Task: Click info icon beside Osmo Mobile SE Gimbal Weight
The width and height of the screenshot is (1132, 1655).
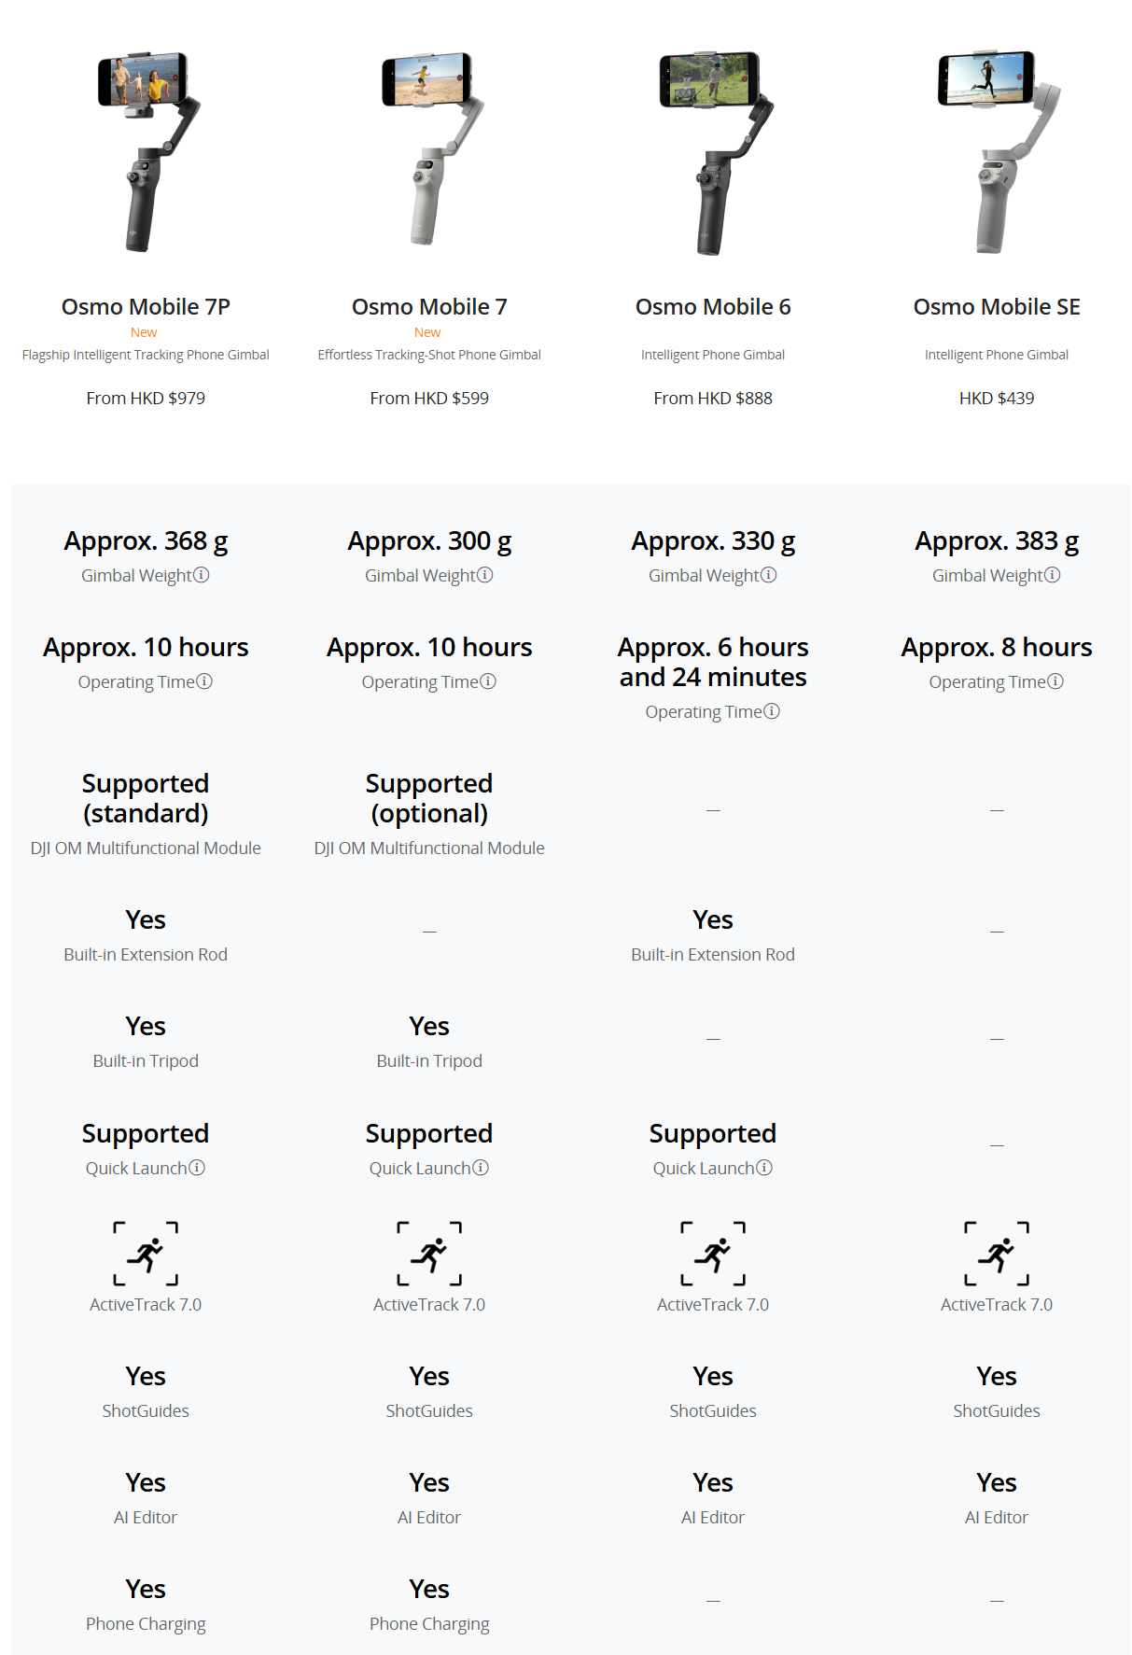Action: 1053,575
